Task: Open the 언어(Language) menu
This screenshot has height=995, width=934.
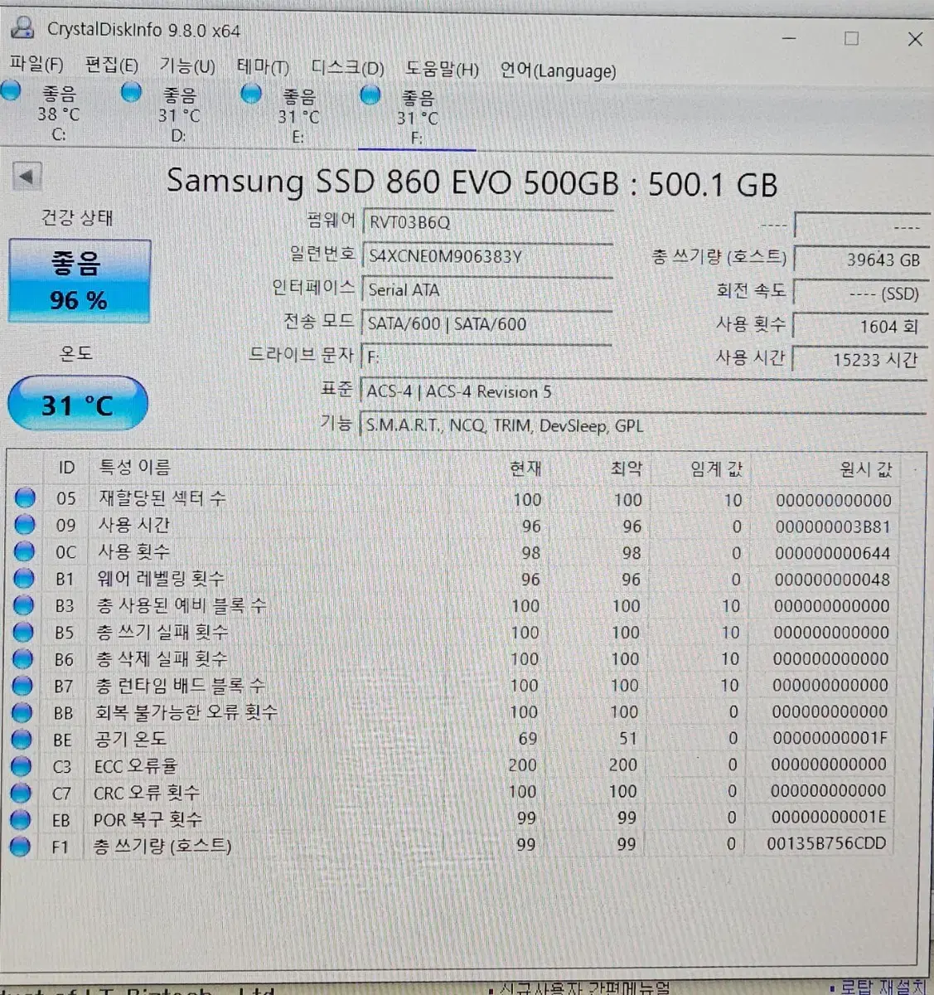Action: tap(558, 70)
